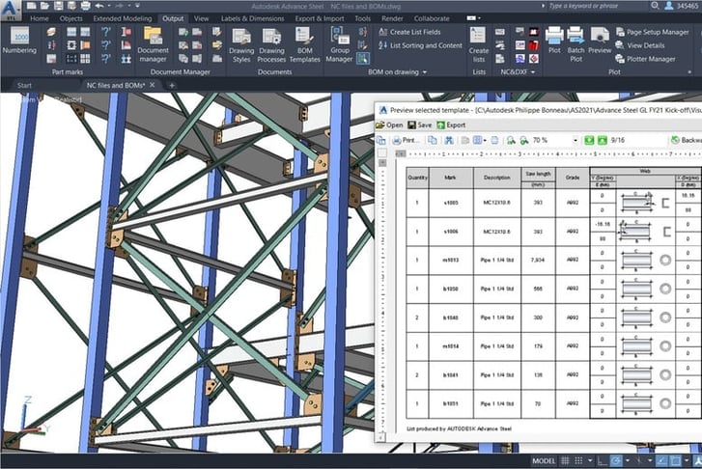Click the red NC file icon in NC&DXF panel
Viewport: 702px width, 469px height.
534,45
